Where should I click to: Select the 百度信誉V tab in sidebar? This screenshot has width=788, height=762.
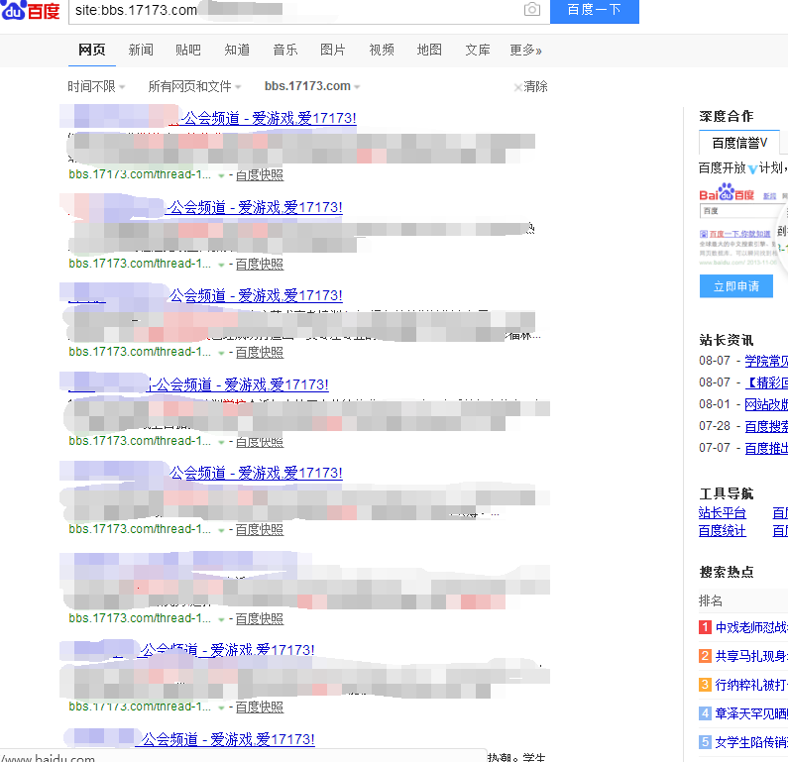tap(739, 143)
